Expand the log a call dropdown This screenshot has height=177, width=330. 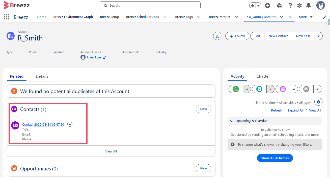[270, 89]
